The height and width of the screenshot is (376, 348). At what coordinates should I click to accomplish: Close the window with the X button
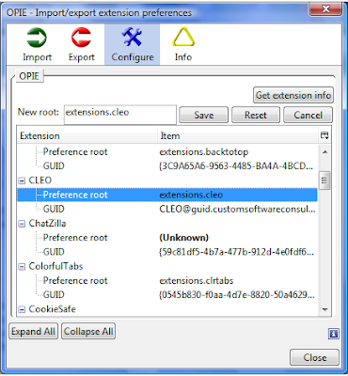click(325, 8)
